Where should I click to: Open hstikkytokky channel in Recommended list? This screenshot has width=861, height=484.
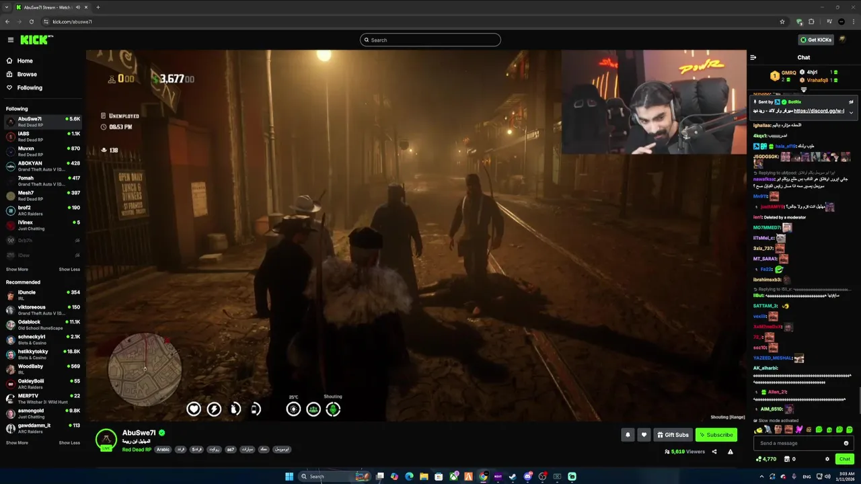[x=43, y=354]
